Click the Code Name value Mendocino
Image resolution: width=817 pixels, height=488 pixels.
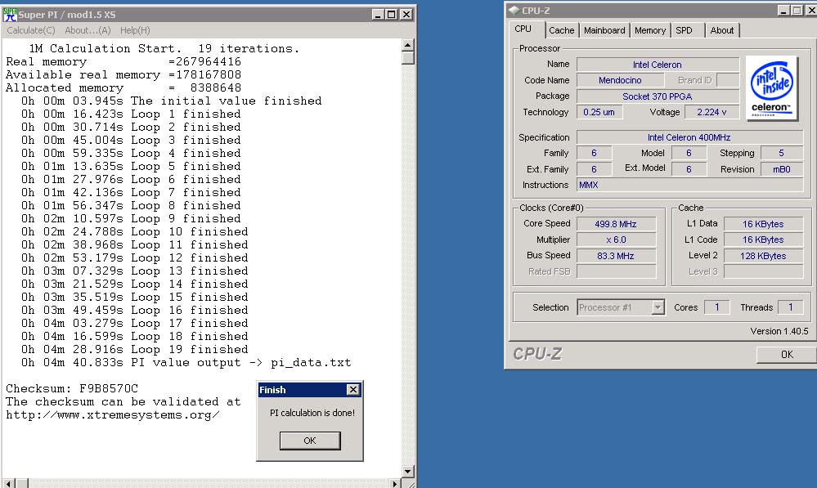point(620,80)
